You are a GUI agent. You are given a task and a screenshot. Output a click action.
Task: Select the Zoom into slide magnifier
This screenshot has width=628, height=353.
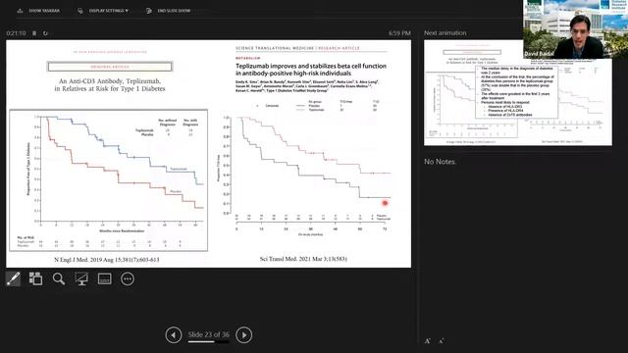tap(59, 278)
